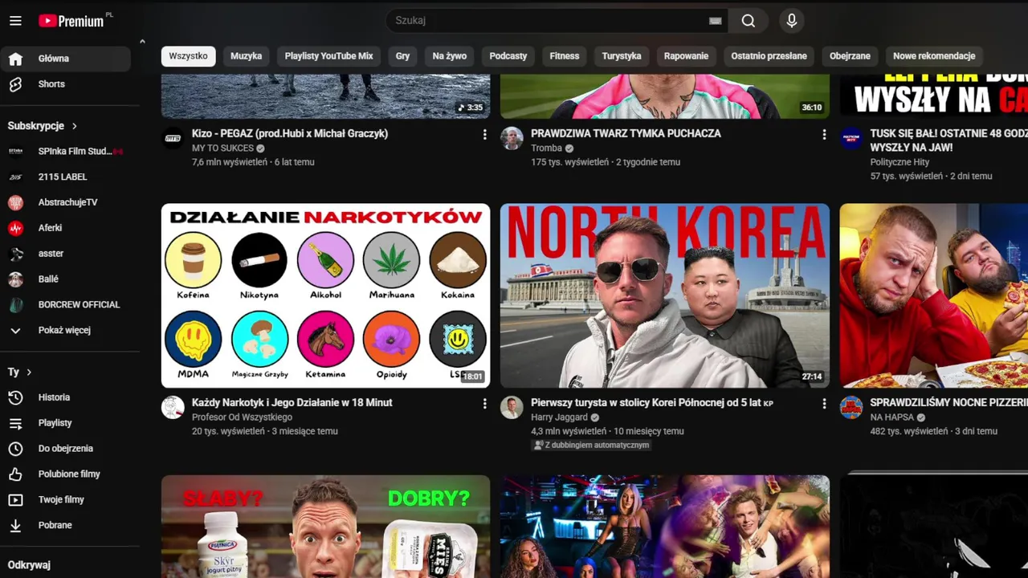Select the Podcasty filter chip
Image resolution: width=1028 pixels, height=578 pixels.
coord(508,56)
